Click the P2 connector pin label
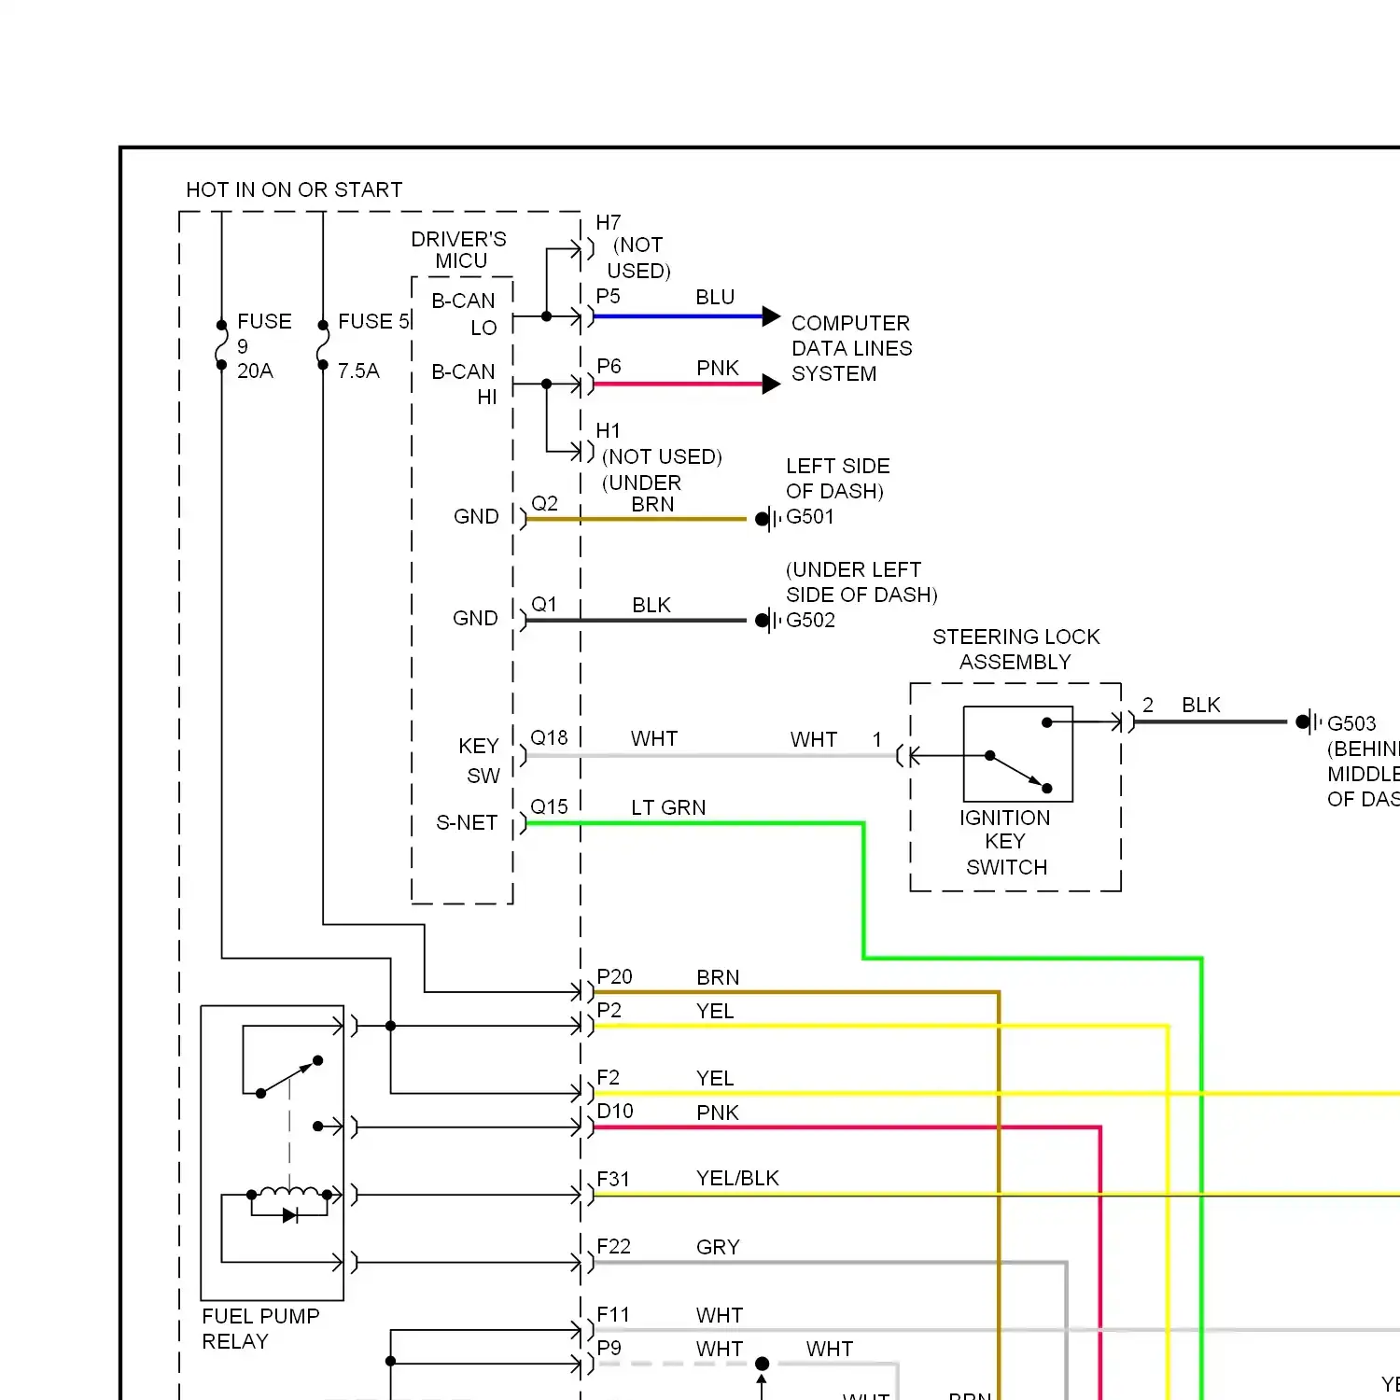This screenshot has width=1400, height=1400. 609,1010
